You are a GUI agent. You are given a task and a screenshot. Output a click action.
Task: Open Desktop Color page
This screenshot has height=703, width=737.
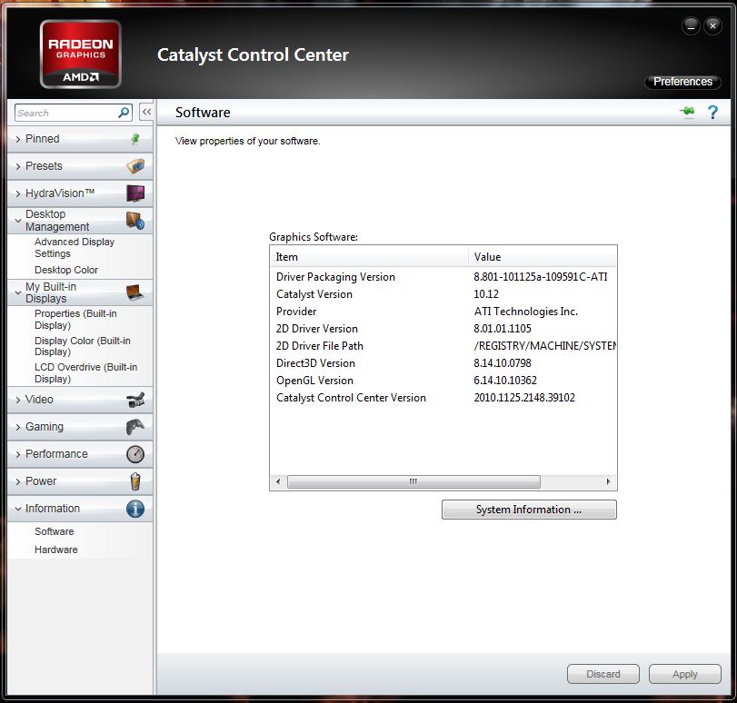point(66,270)
